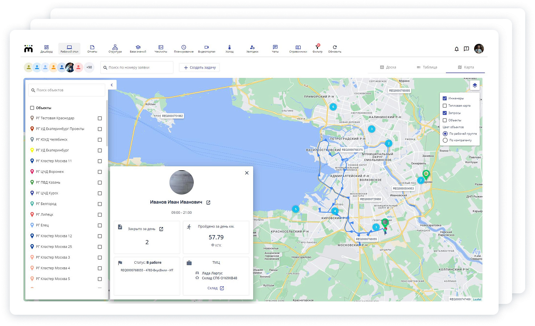535x326 pixels.
Task: Click the REQ0000751962 map label
Action: pyautogui.click(x=172, y=116)
